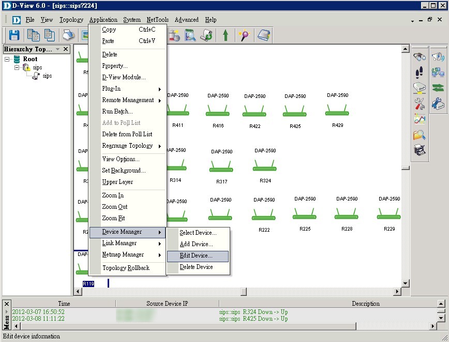This screenshot has height=342, width=449.
Task: Click the screwdriver and wrench tools icon
Action: (x=420, y=104)
